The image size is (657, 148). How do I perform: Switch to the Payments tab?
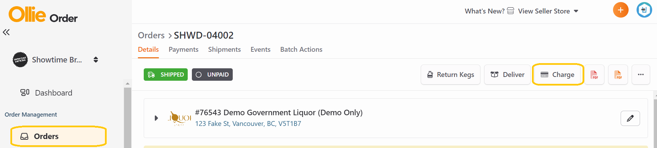tap(183, 49)
